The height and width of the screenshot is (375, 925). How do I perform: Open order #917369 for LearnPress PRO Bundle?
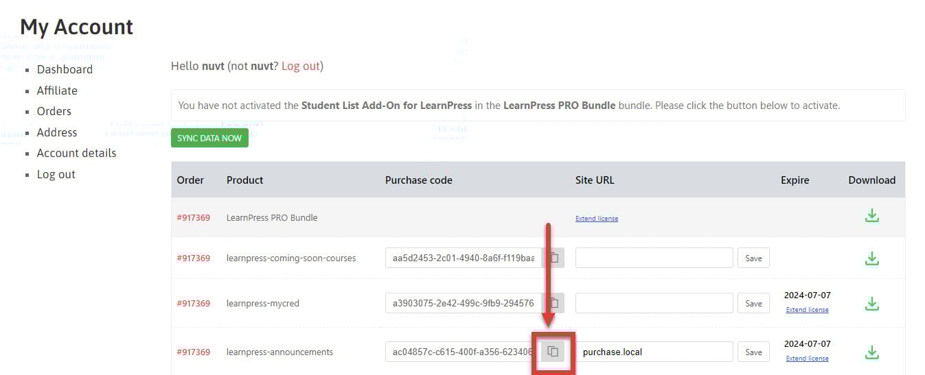[x=194, y=217]
